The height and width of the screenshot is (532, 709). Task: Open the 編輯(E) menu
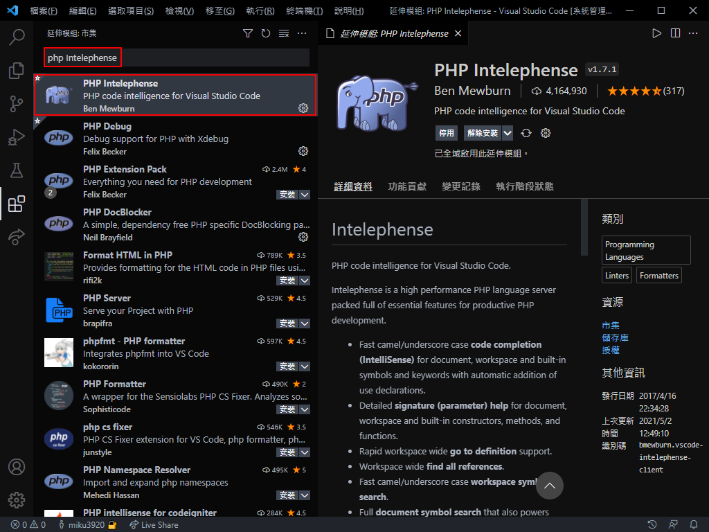83,10
